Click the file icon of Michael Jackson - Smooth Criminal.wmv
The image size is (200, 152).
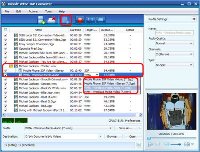(x=16, y=79)
